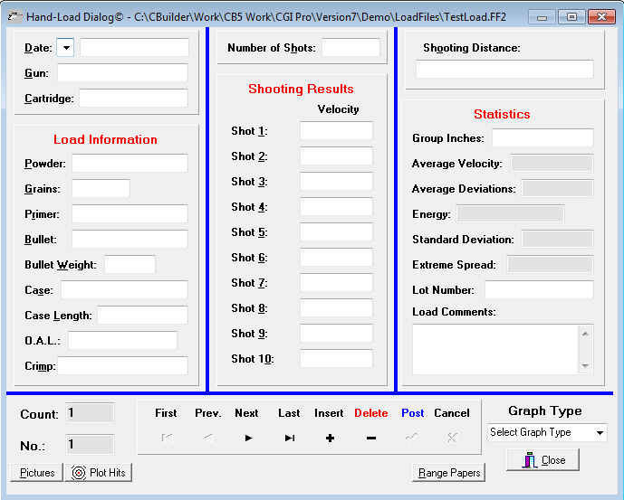Select the Bullet input field
This screenshot has height=500, width=624.
130,240
